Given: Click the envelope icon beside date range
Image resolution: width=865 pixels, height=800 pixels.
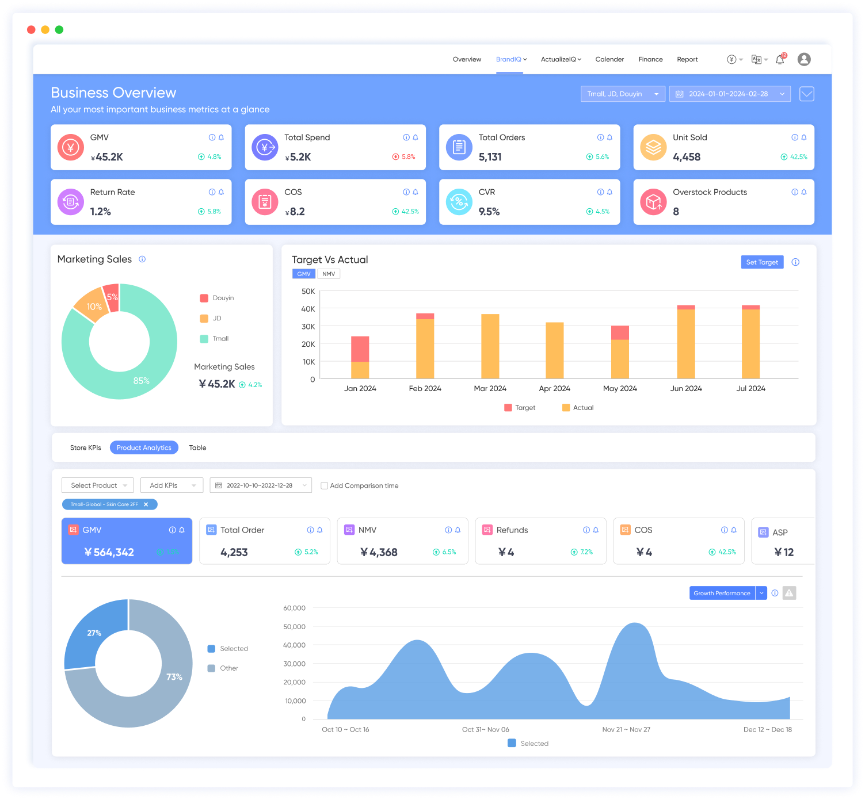Looking at the screenshot, I should click(807, 94).
